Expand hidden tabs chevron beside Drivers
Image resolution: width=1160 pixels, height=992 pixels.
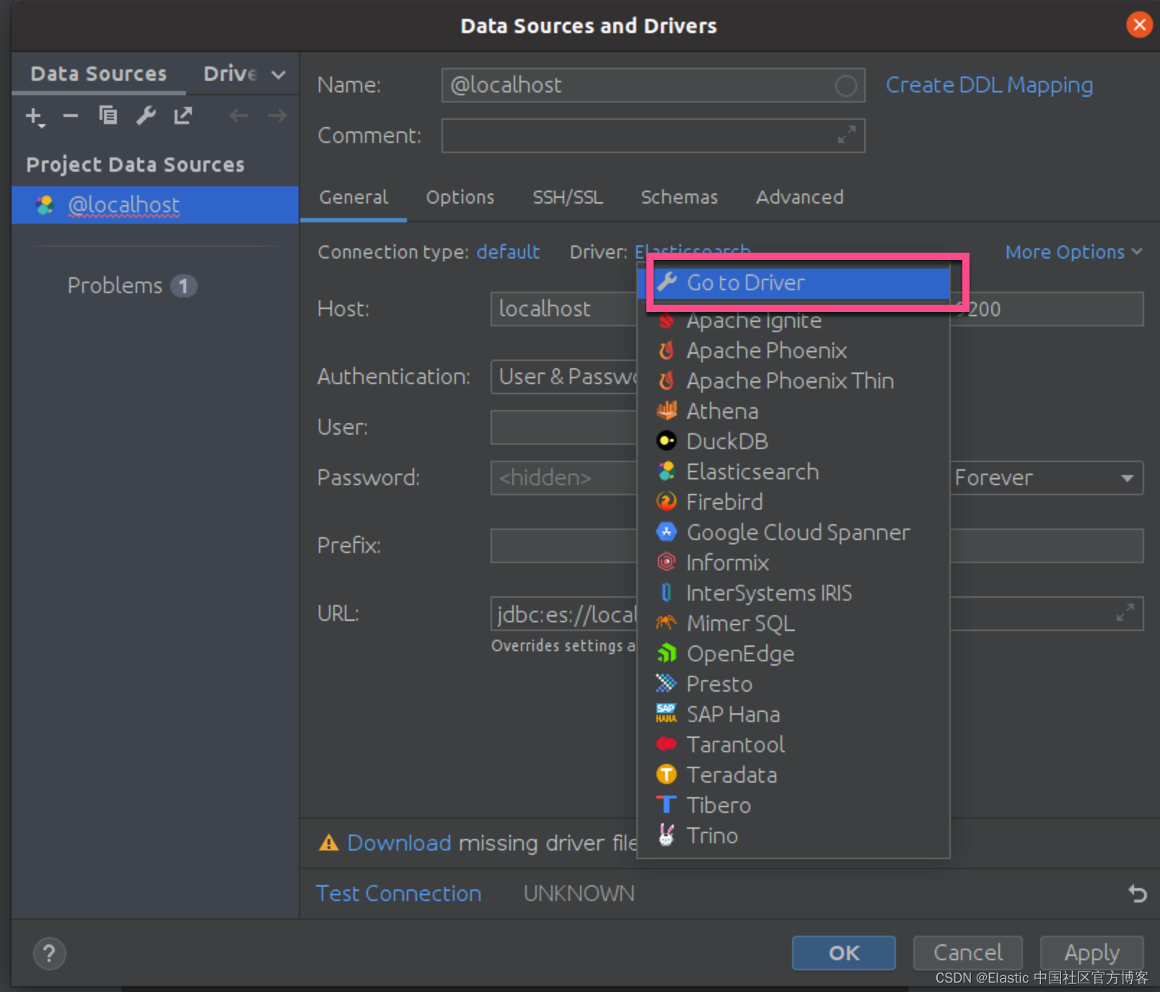[x=278, y=74]
